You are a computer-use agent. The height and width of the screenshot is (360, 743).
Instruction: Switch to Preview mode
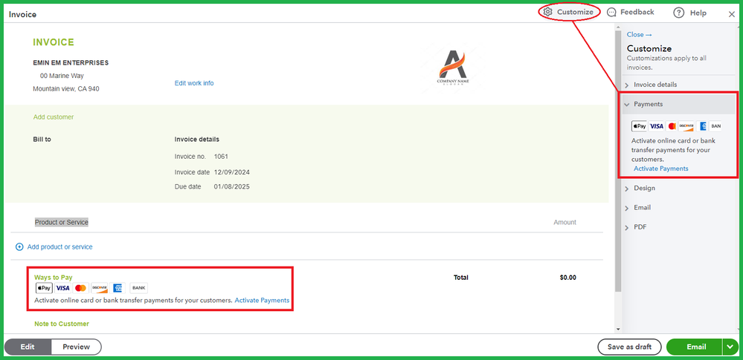(77, 347)
